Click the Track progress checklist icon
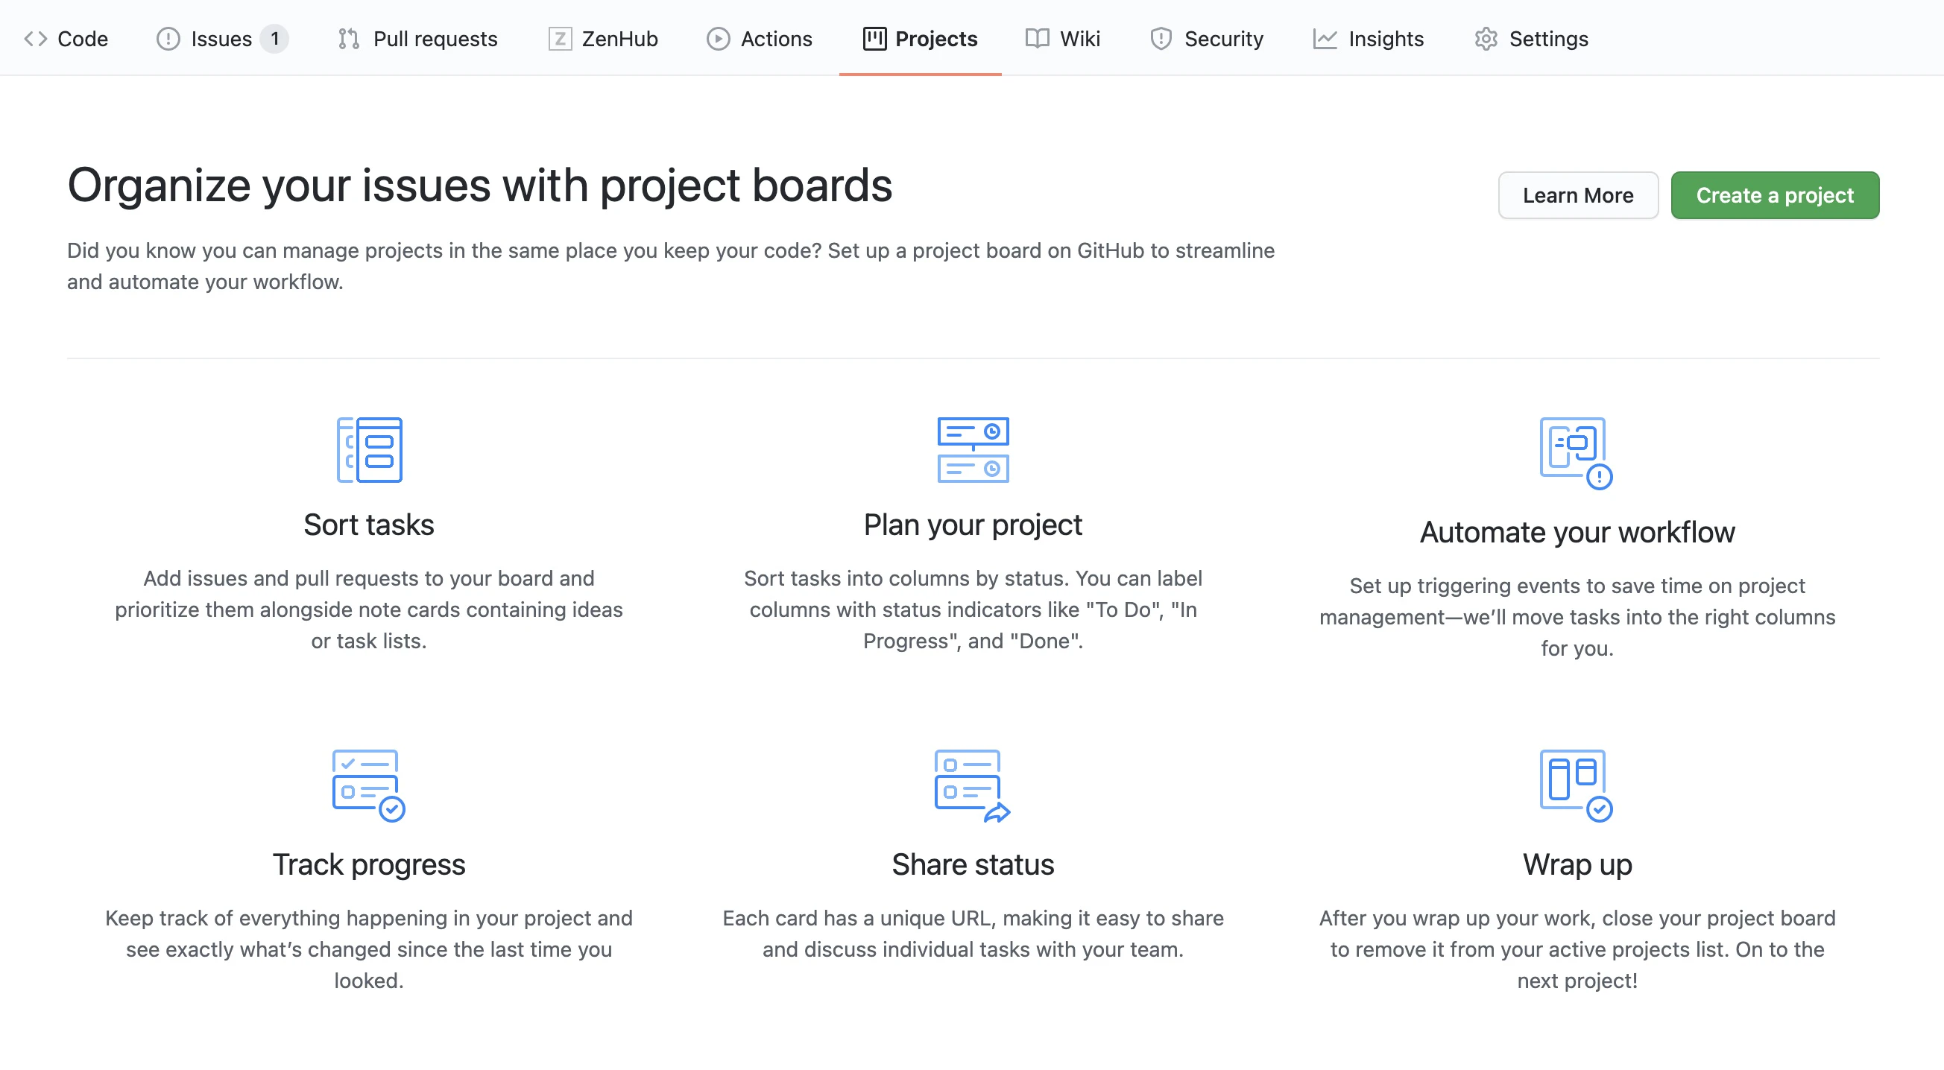The width and height of the screenshot is (1944, 1070). click(x=369, y=785)
